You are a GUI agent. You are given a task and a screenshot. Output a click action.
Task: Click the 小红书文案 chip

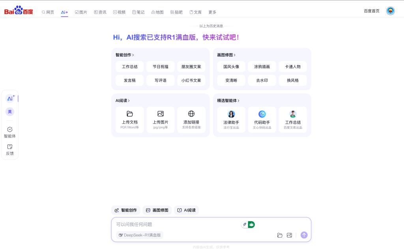(x=191, y=80)
